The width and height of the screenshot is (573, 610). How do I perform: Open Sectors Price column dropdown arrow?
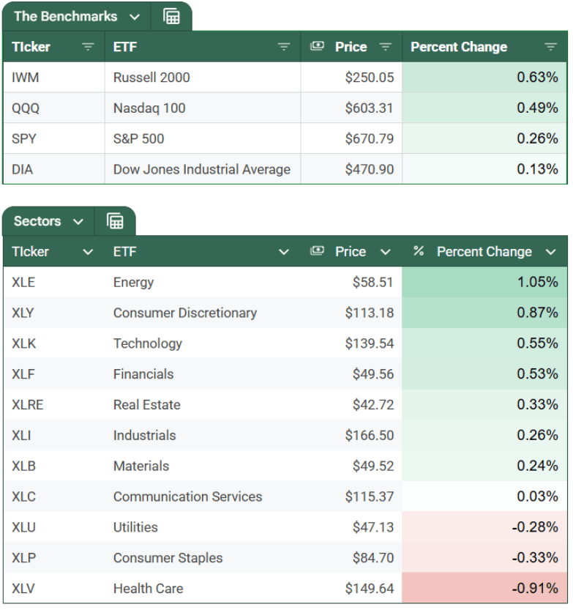[386, 252]
